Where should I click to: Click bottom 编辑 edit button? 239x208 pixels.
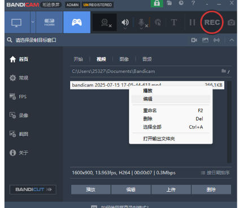(x=131, y=189)
